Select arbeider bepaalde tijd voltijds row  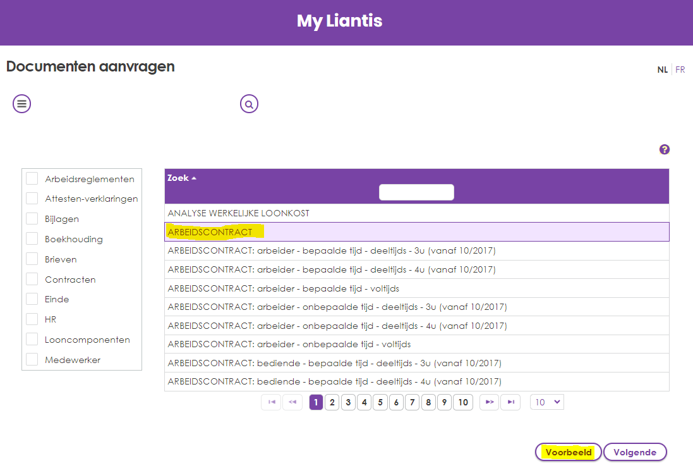pos(417,288)
